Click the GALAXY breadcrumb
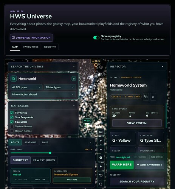175x189 pixels. [x=113, y=77]
